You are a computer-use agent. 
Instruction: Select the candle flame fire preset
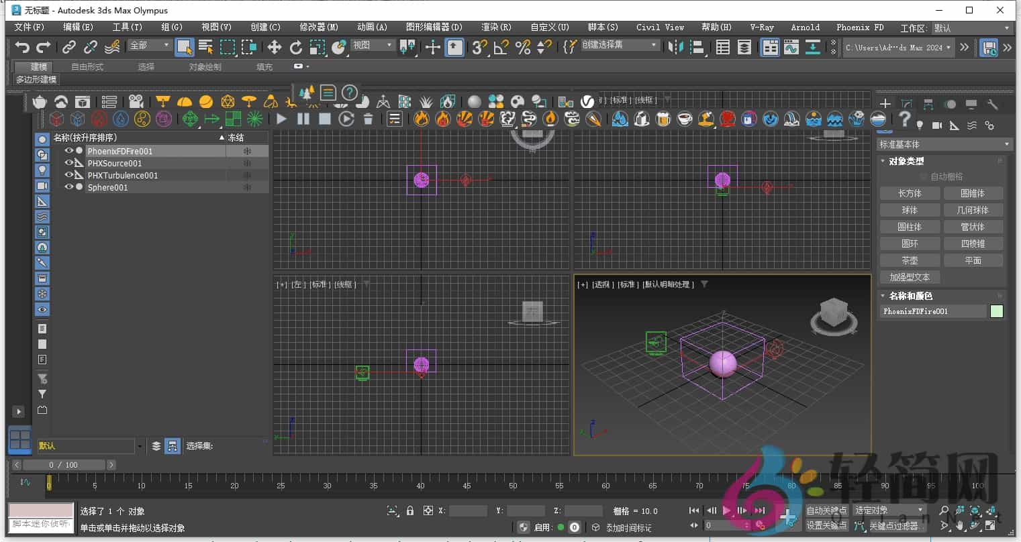pyautogui.click(x=551, y=119)
